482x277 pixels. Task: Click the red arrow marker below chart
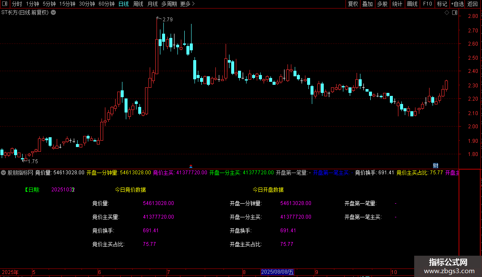[191, 166]
